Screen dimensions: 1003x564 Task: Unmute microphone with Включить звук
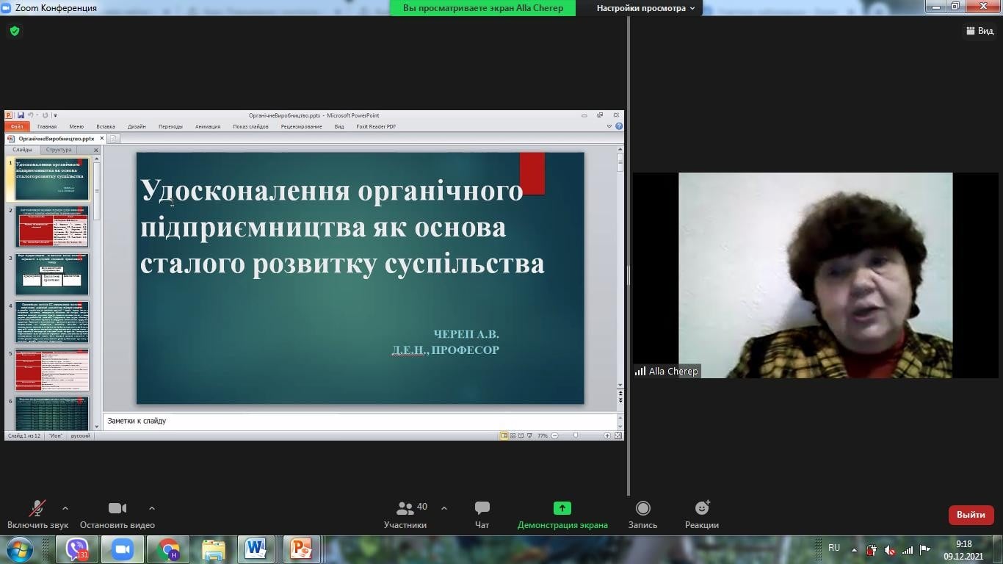pos(37,508)
